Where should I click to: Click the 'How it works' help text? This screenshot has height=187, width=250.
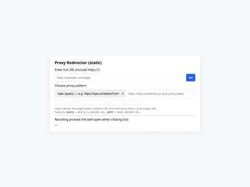tap(106, 109)
